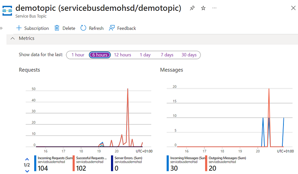
Task: Add a new Subscription
Action: point(32,28)
